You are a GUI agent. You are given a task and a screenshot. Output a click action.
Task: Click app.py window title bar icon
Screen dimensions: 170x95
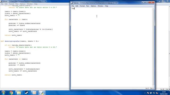pos(72,3)
